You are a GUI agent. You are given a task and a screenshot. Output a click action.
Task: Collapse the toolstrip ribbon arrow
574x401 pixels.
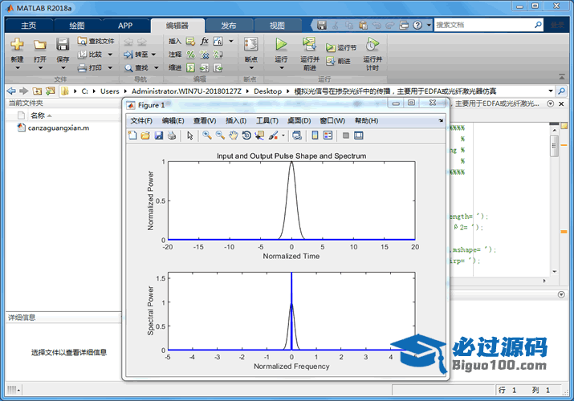(561, 77)
